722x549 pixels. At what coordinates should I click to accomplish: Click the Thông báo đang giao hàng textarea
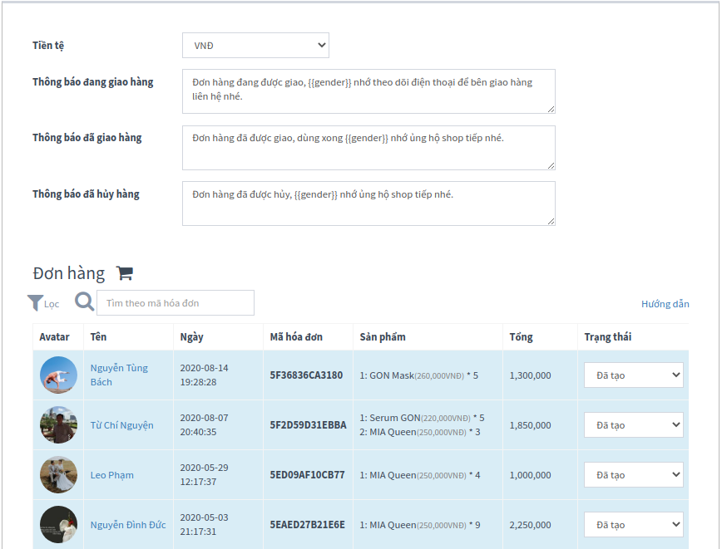point(368,91)
